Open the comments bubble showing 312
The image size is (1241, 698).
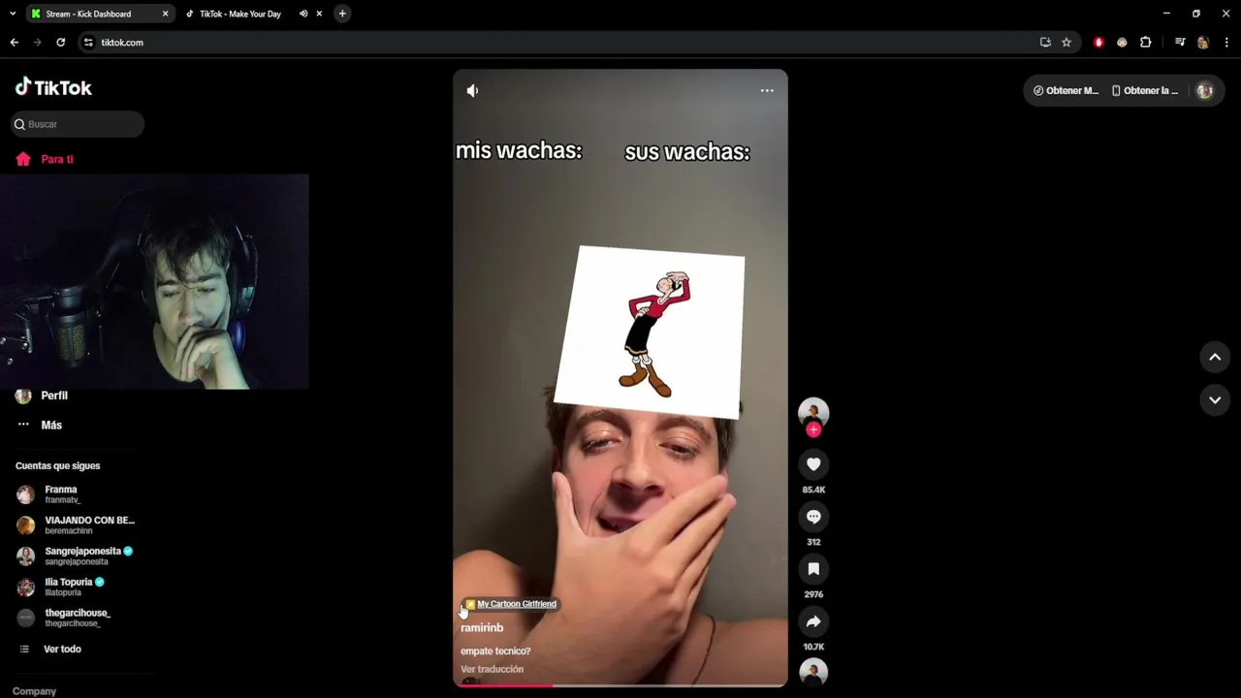coord(813,517)
